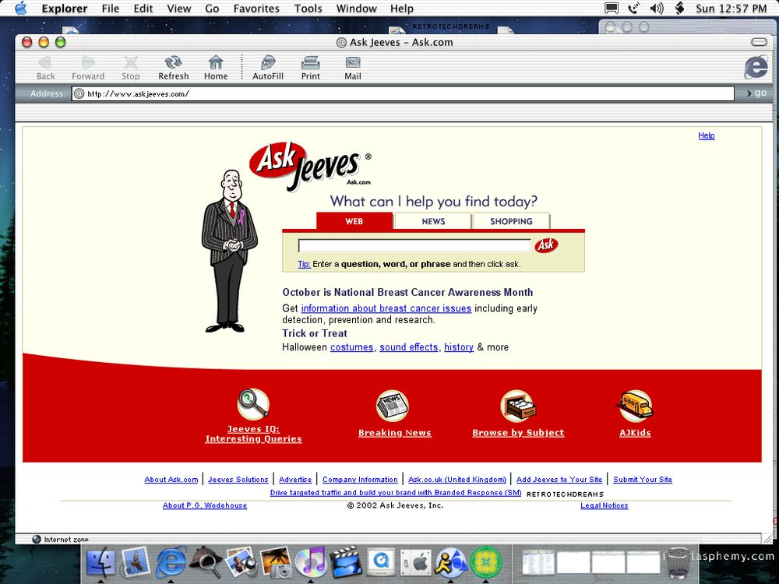Open the AJKids text link

coord(635,433)
